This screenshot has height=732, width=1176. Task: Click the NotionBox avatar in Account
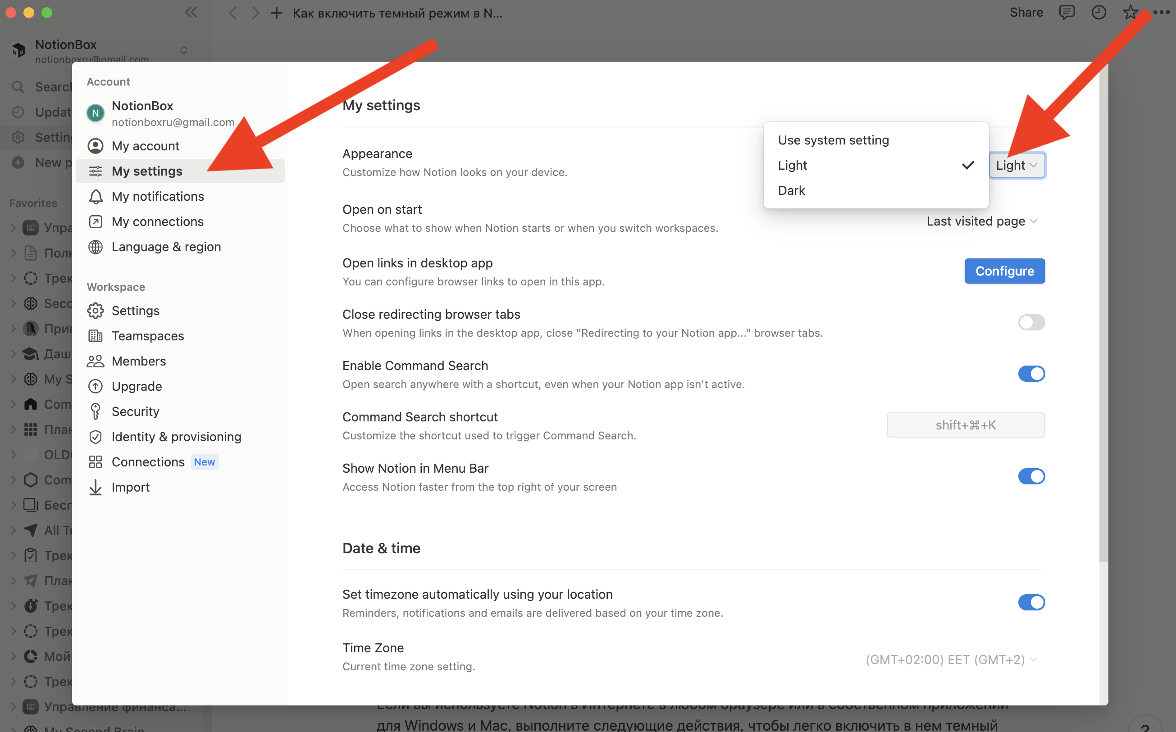pos(96,113)
